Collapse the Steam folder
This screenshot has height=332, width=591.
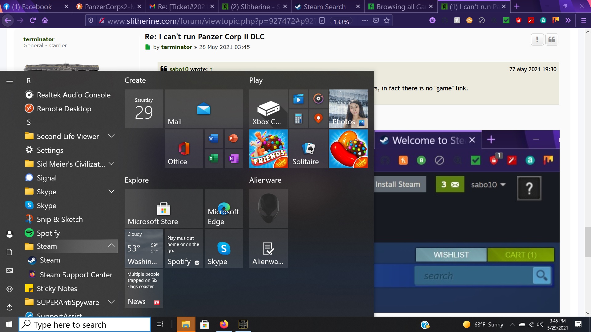coord(111,246)
